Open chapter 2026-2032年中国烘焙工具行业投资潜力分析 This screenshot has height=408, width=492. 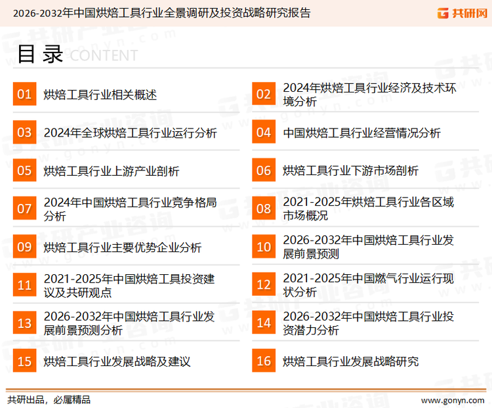pyautogui.click(x=369, y=323)
